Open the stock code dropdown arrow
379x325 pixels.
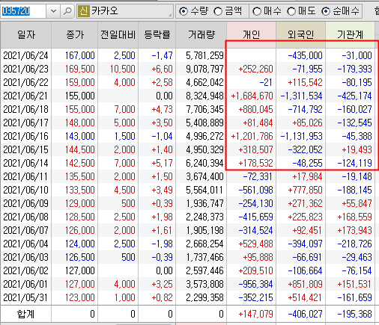(53, 11)
